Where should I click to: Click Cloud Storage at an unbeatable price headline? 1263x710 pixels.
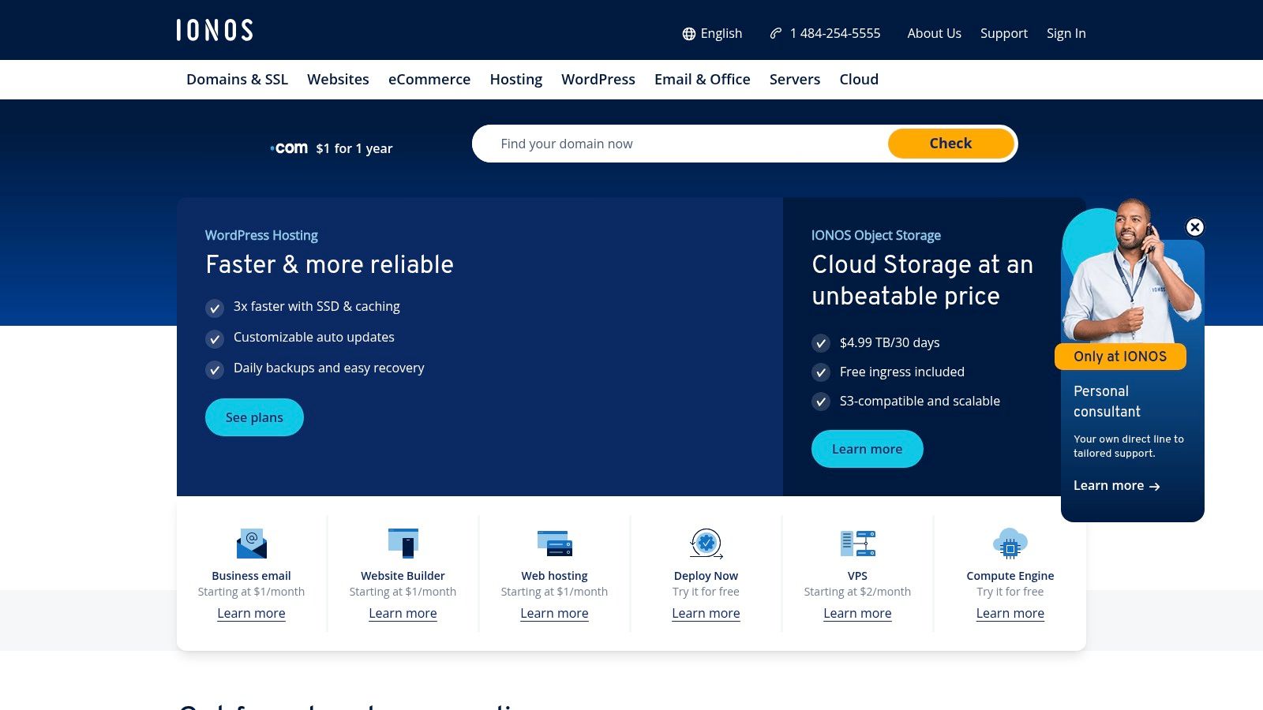pos(923,280)
